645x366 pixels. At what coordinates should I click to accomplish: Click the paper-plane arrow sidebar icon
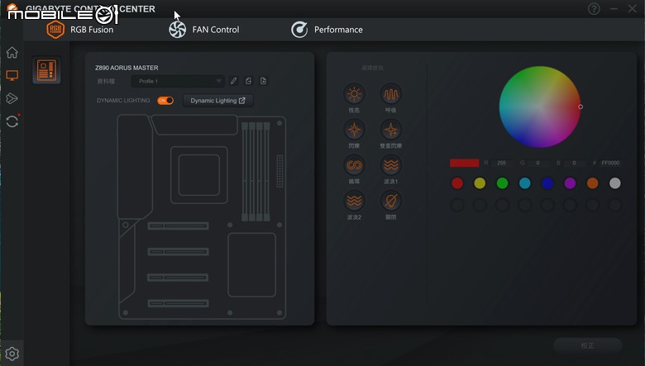coord(12,98)
